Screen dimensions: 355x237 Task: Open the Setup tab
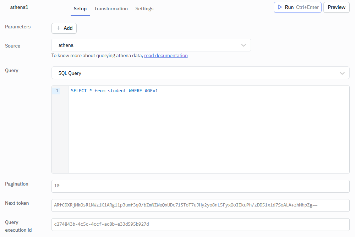(x=80, y=9)
